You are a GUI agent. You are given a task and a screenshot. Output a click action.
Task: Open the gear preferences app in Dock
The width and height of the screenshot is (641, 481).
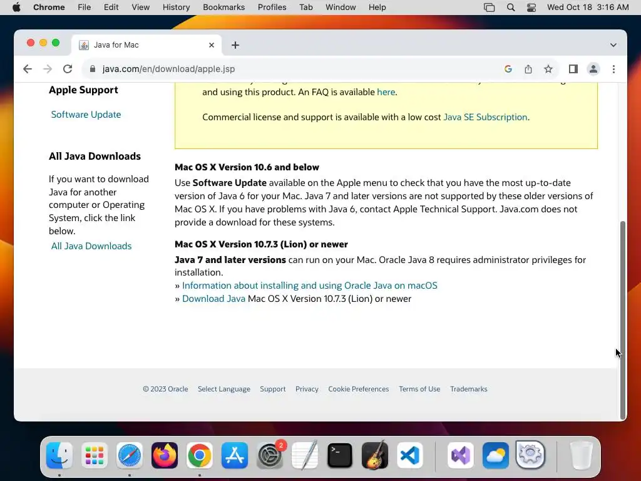530,455
